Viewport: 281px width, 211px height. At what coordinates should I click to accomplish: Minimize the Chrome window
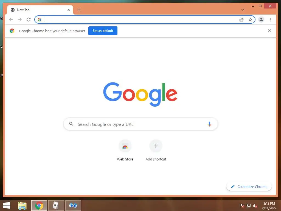[x=253, y=6]
